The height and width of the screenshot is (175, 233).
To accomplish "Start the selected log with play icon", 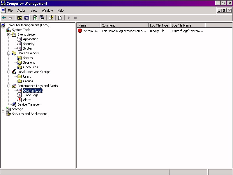I will coord(69,18).
